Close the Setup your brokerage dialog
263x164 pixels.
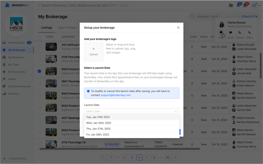[x=178, y=28]
